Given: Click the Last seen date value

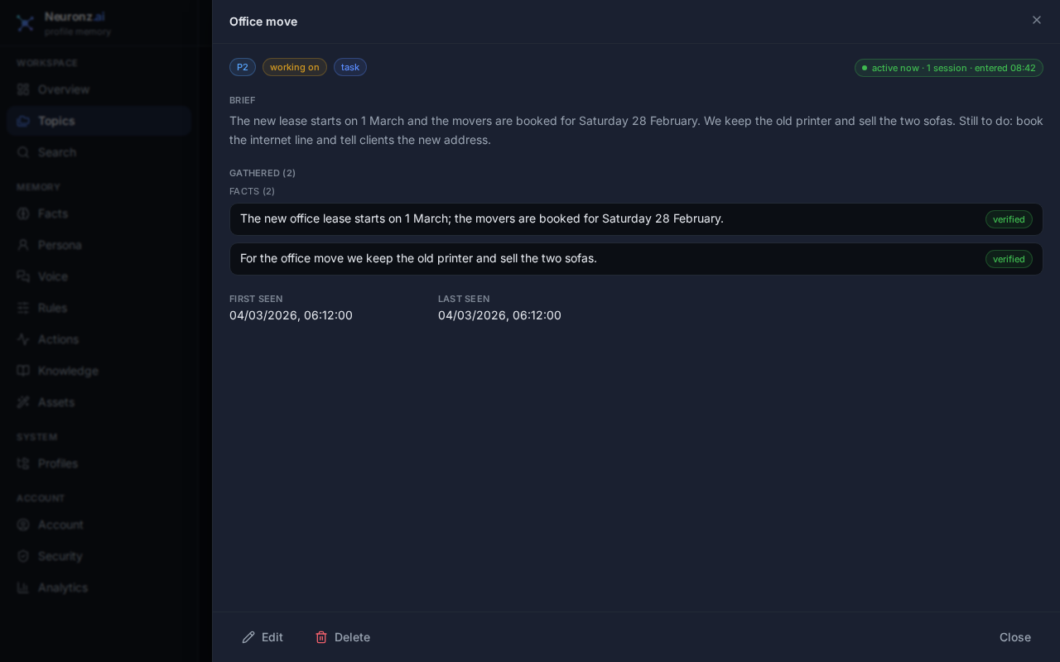Looking at the screenshot, I should coord(499,315).
